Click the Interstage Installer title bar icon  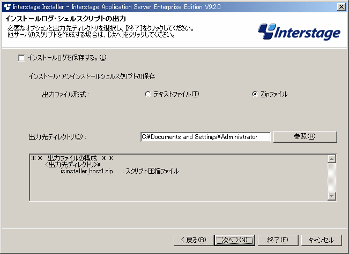(7, 7)
